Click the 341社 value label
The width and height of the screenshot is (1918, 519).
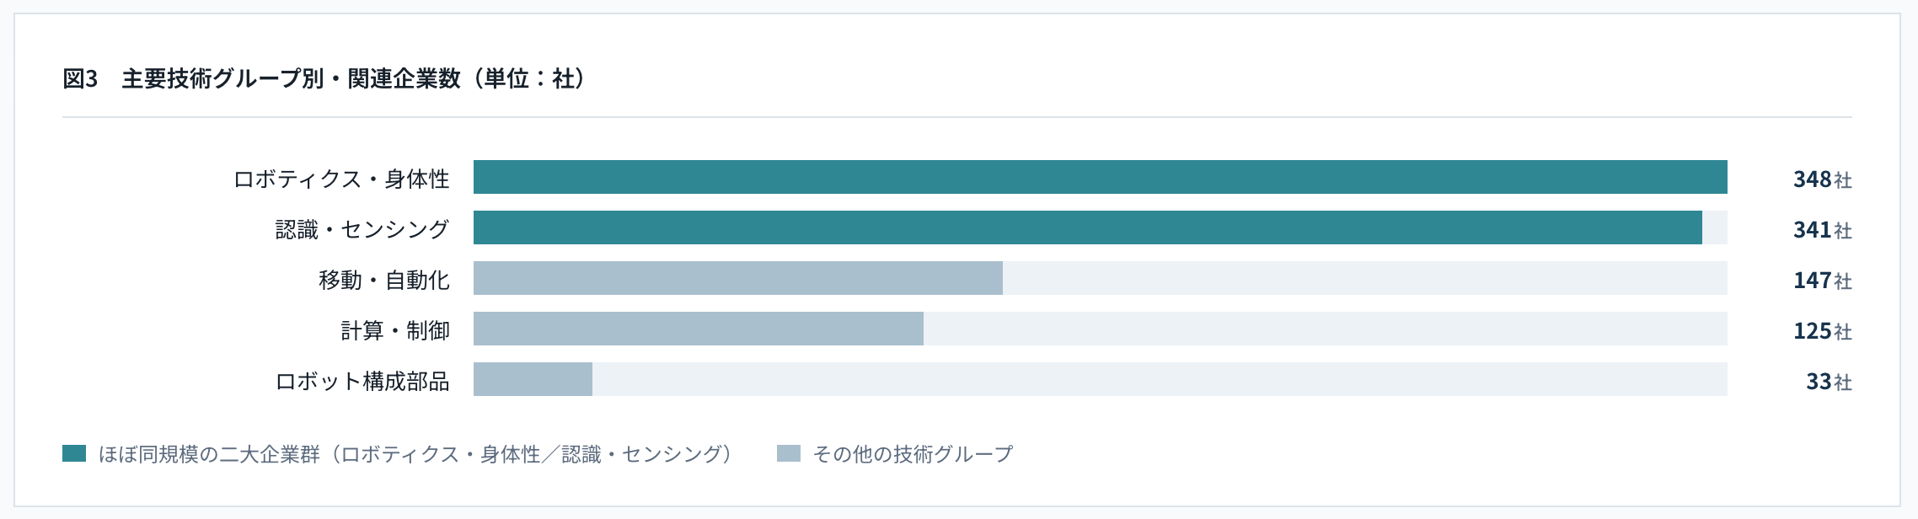[x=1823, y=229]
